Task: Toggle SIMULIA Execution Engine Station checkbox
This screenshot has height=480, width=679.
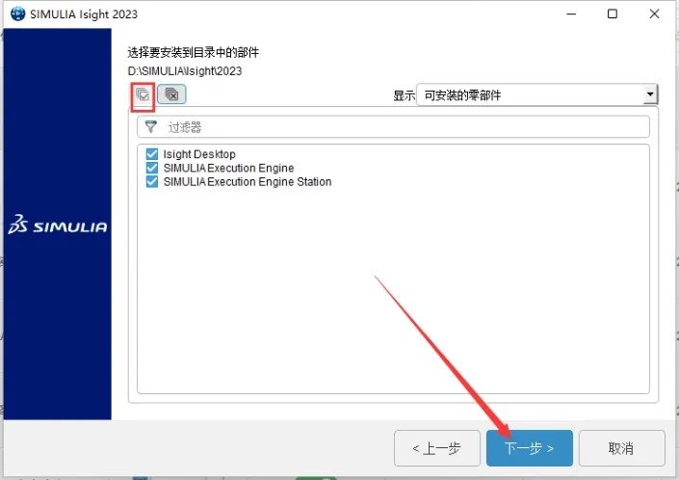Action: [x=152, y=181]
